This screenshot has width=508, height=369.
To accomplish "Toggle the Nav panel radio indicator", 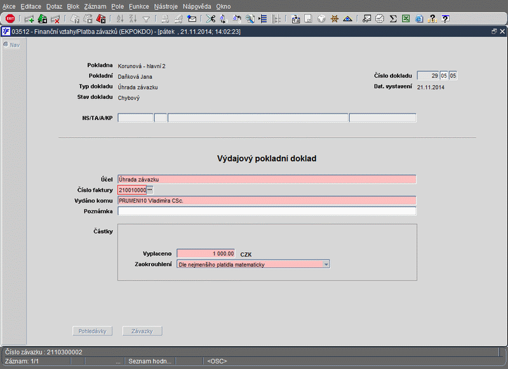I will (6, 44).
